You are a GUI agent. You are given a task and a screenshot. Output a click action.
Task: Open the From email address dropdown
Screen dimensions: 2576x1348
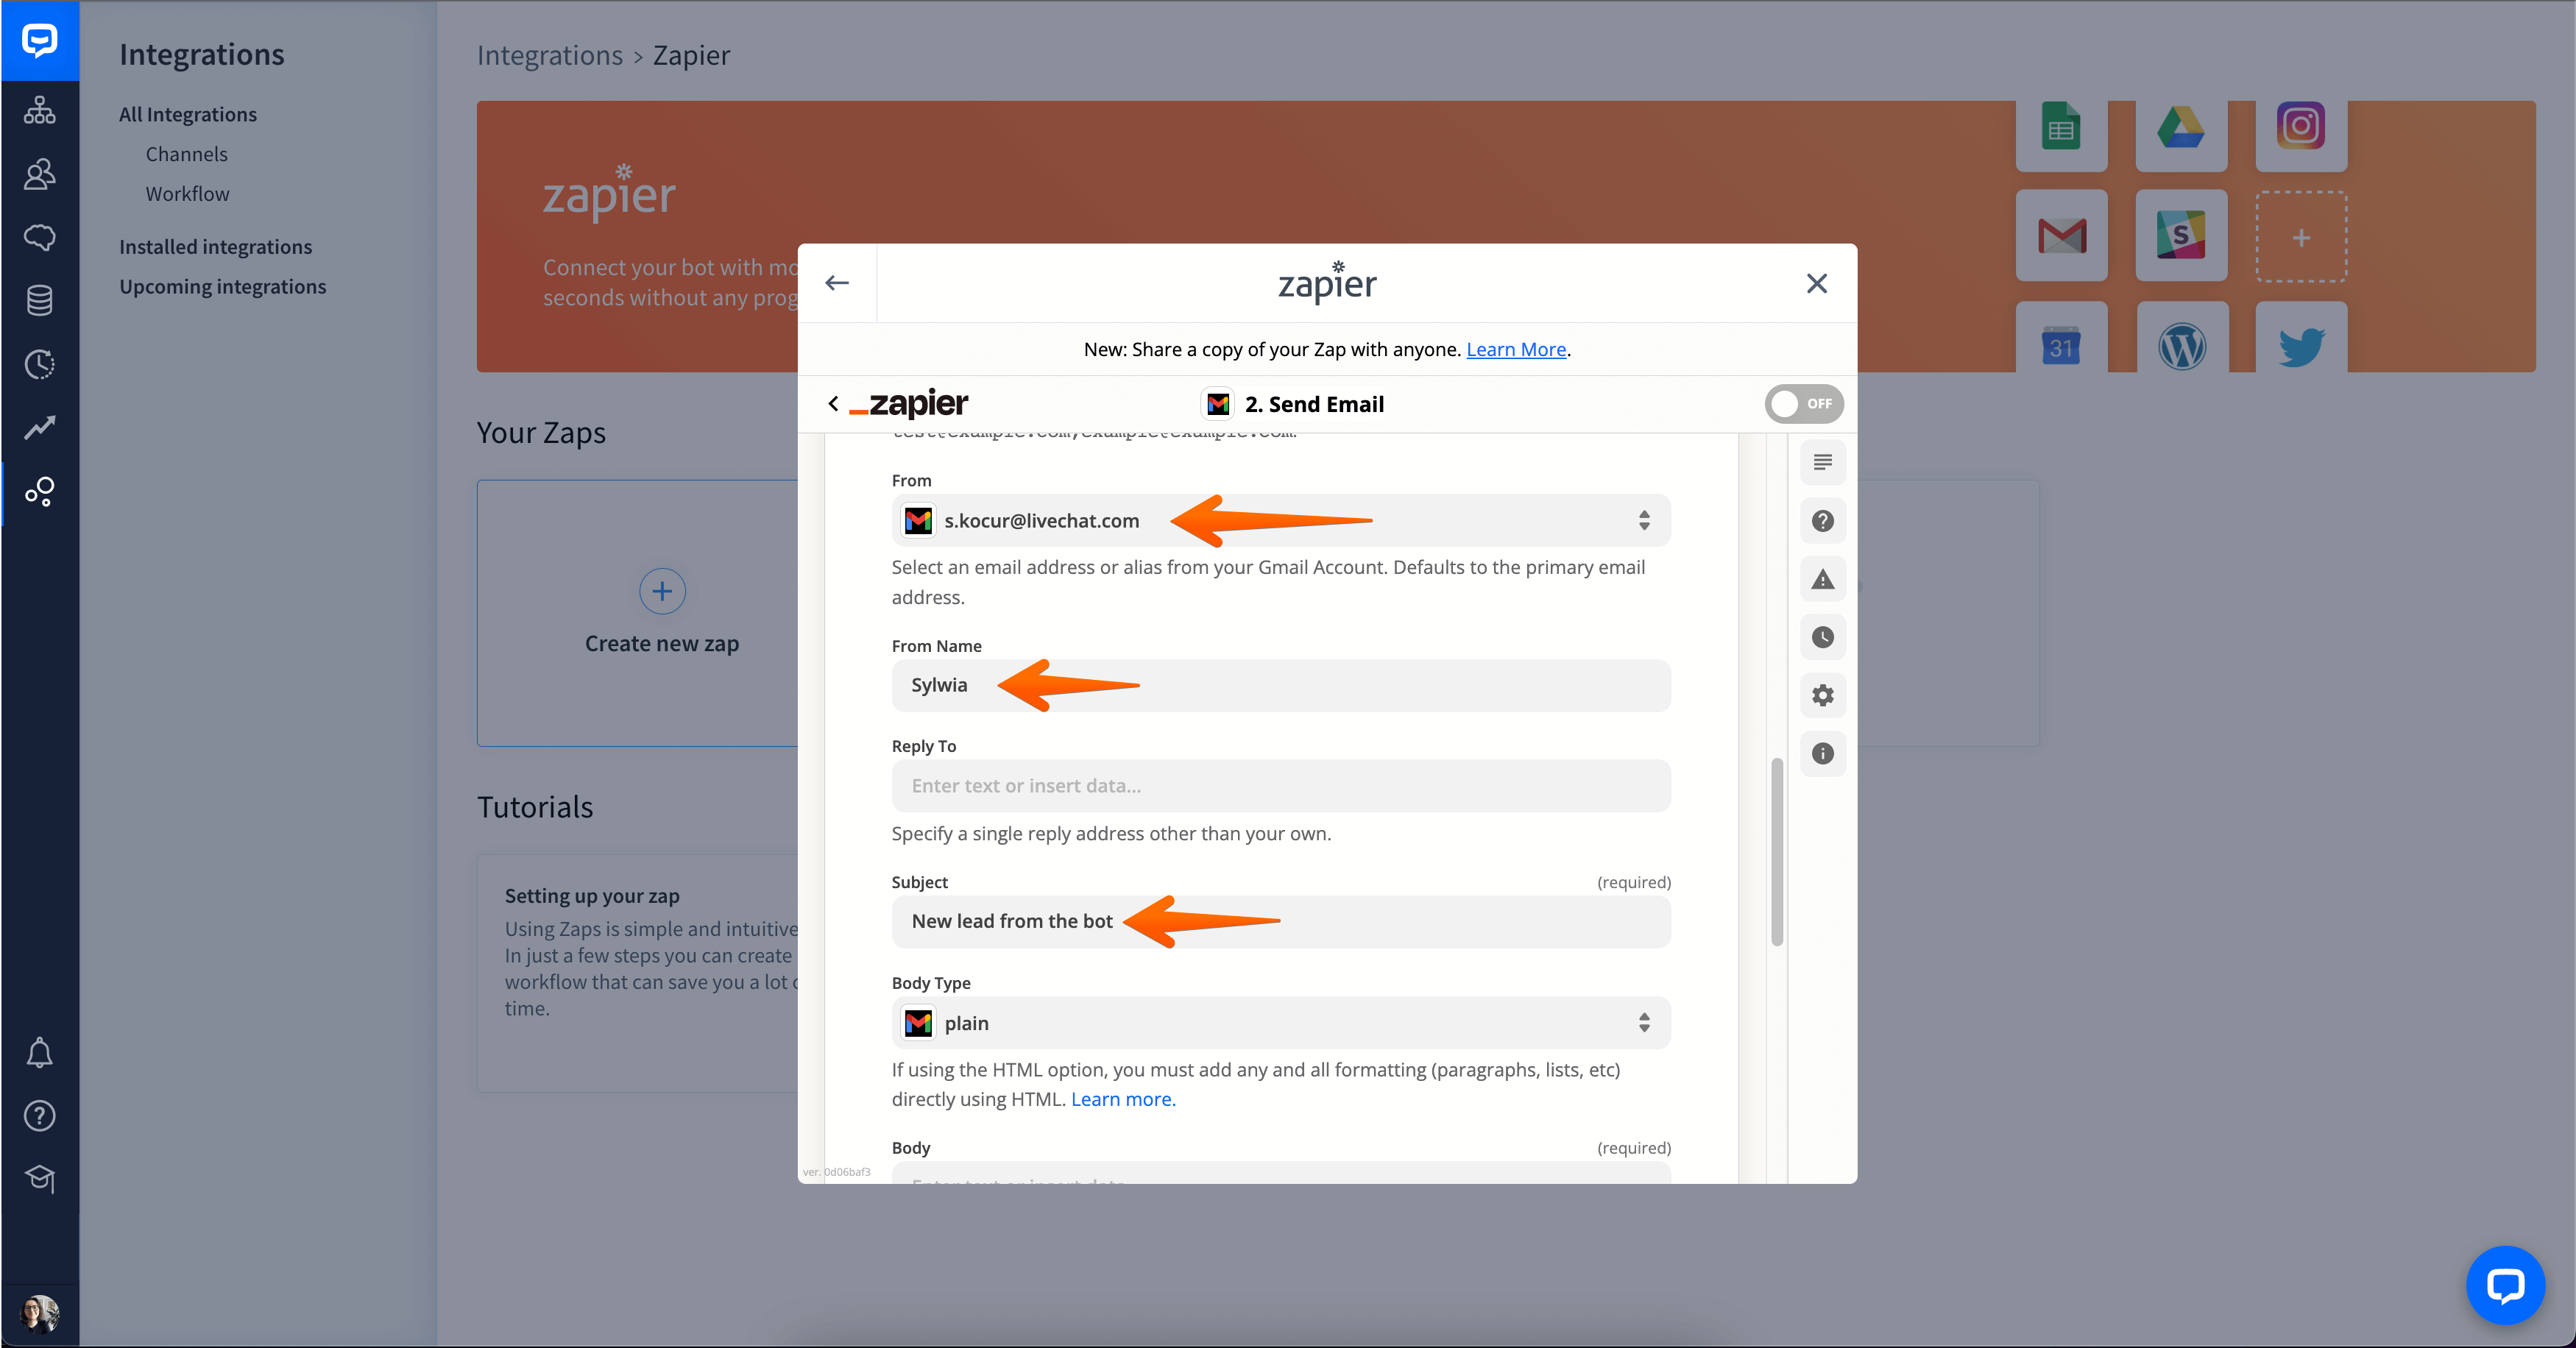1281,520
